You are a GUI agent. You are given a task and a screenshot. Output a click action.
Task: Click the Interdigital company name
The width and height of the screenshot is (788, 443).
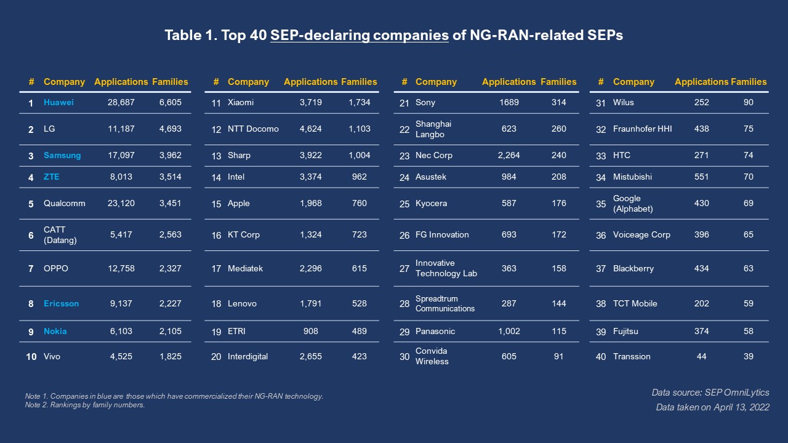[x=247, y=357]
